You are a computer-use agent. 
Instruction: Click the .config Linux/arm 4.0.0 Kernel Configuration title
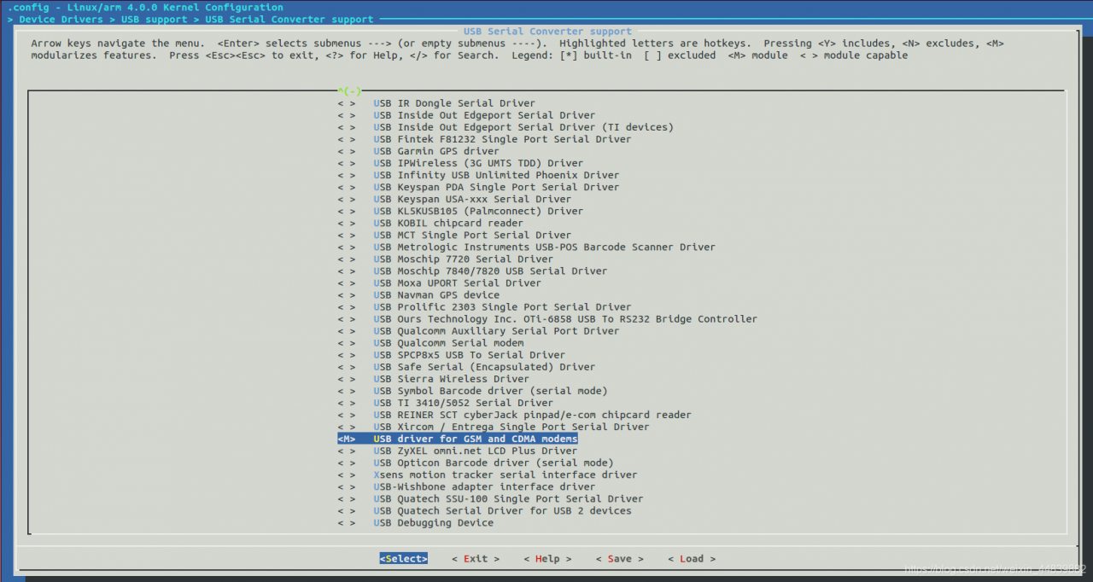pos(145,8)
